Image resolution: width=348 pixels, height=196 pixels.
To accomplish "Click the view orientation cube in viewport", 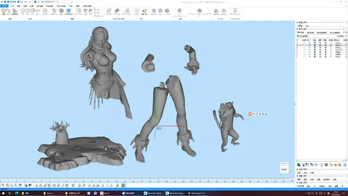I will coord(284,168).
